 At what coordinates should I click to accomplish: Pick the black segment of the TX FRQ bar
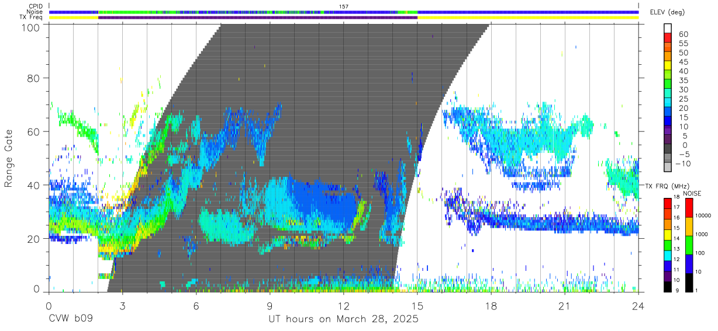[668, 287]
